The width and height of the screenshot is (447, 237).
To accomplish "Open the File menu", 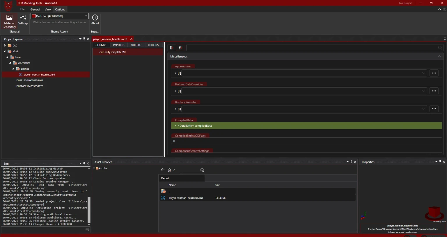I will (x=22, y=9).
